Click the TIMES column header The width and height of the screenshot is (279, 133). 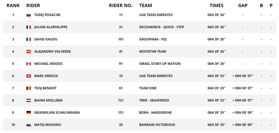click(217, 5)
